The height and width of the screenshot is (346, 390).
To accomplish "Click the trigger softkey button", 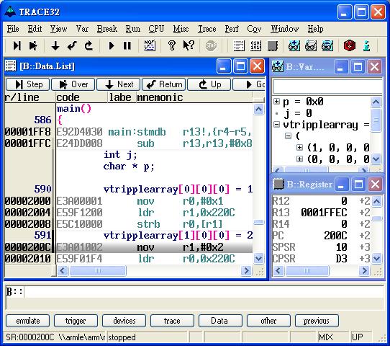I will pos(76,321).
